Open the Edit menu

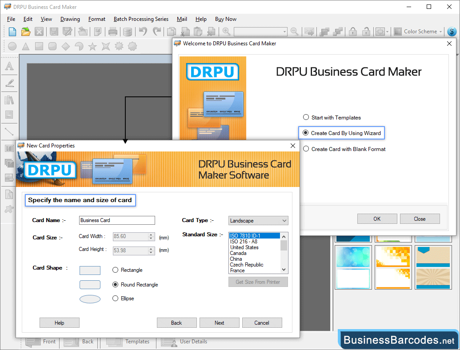tap(28, 19)
